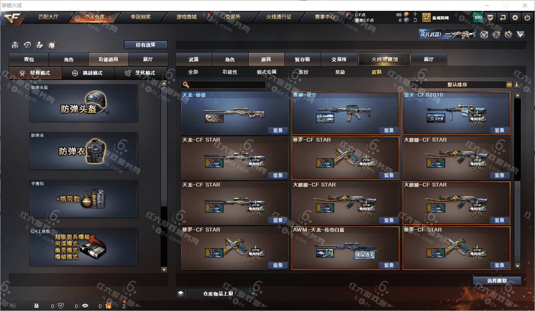Click the replay history icon
535x311 pixels.
[x=28, y=45]
